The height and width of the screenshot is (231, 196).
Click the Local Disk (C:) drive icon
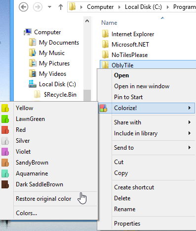[x=33, y=84]
